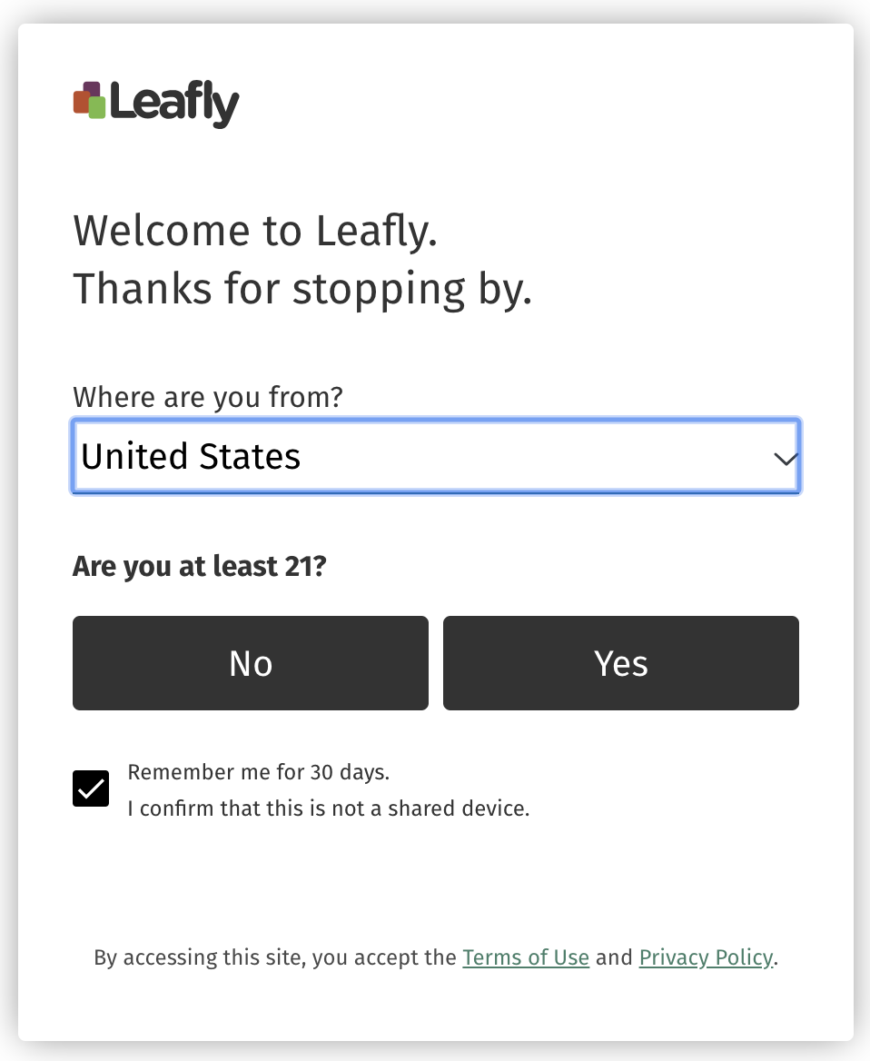The height and width of the screenshot is (1061, 870).
Task: Click the chevron arrow in the country selector
Action: (x=786, y=459)
